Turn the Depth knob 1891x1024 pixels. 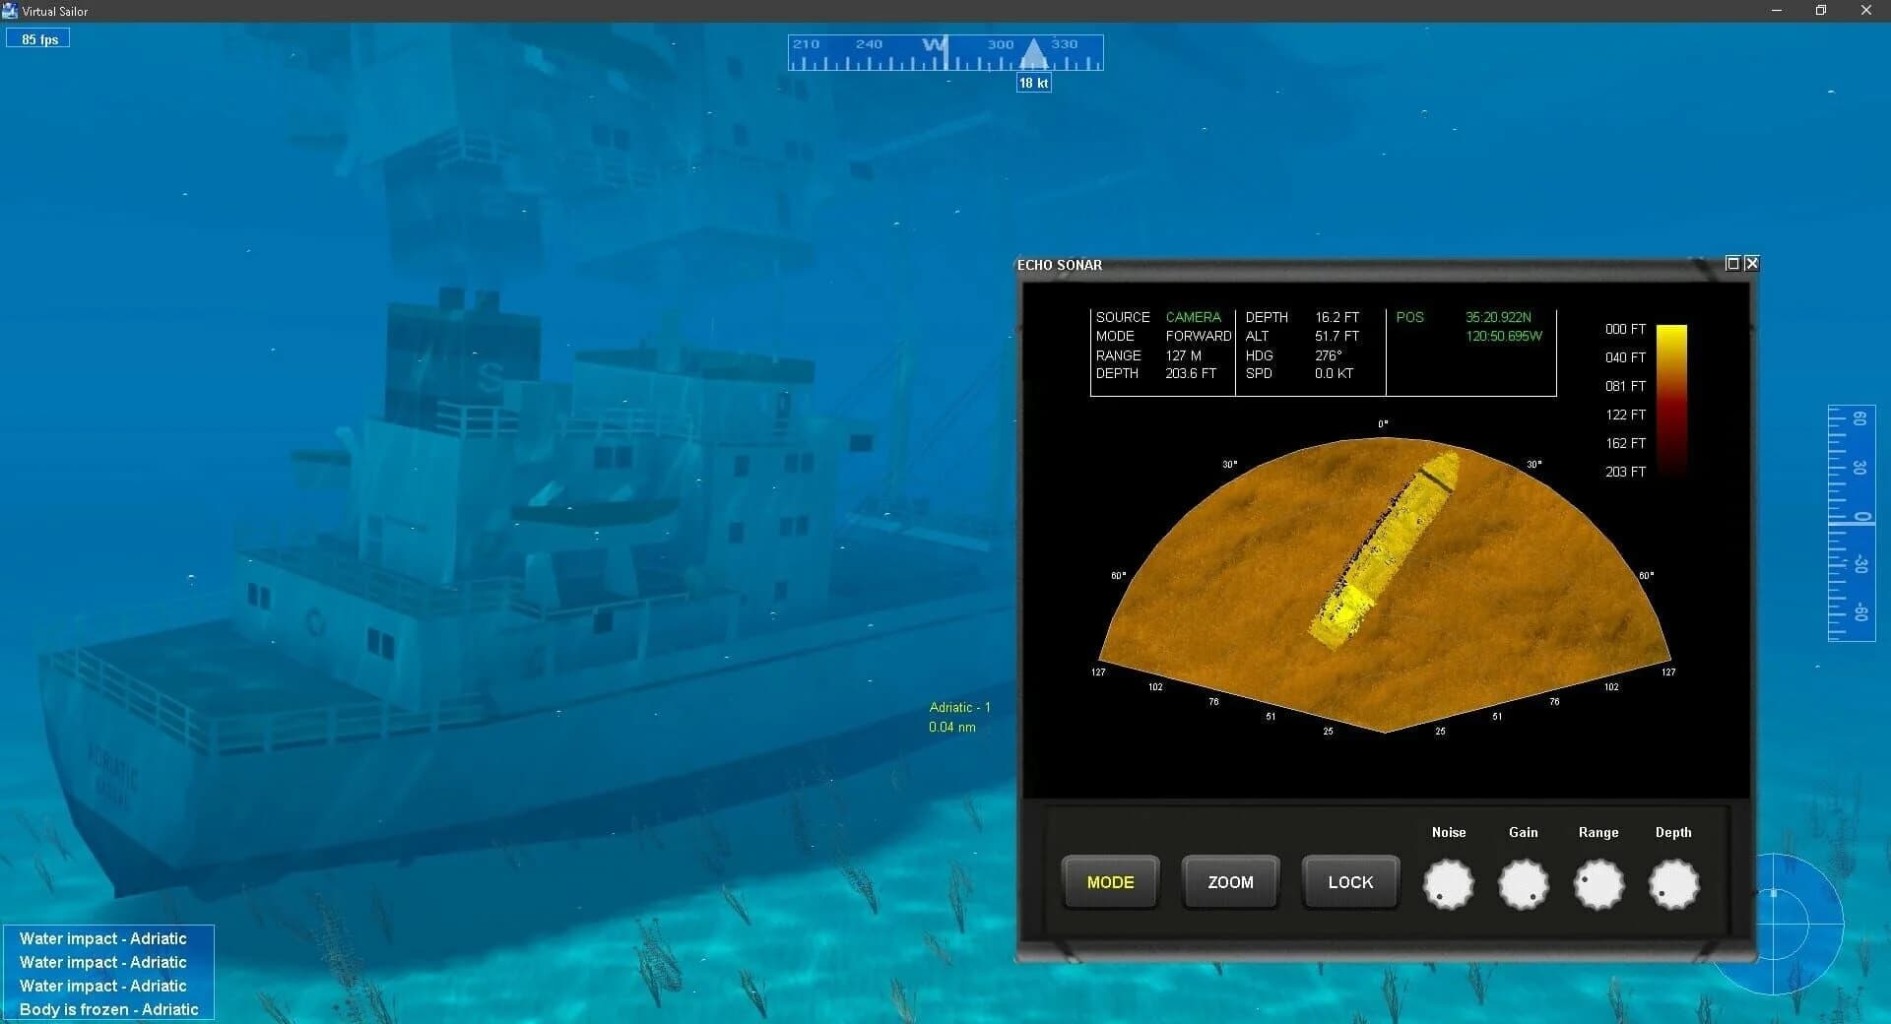1672,885
